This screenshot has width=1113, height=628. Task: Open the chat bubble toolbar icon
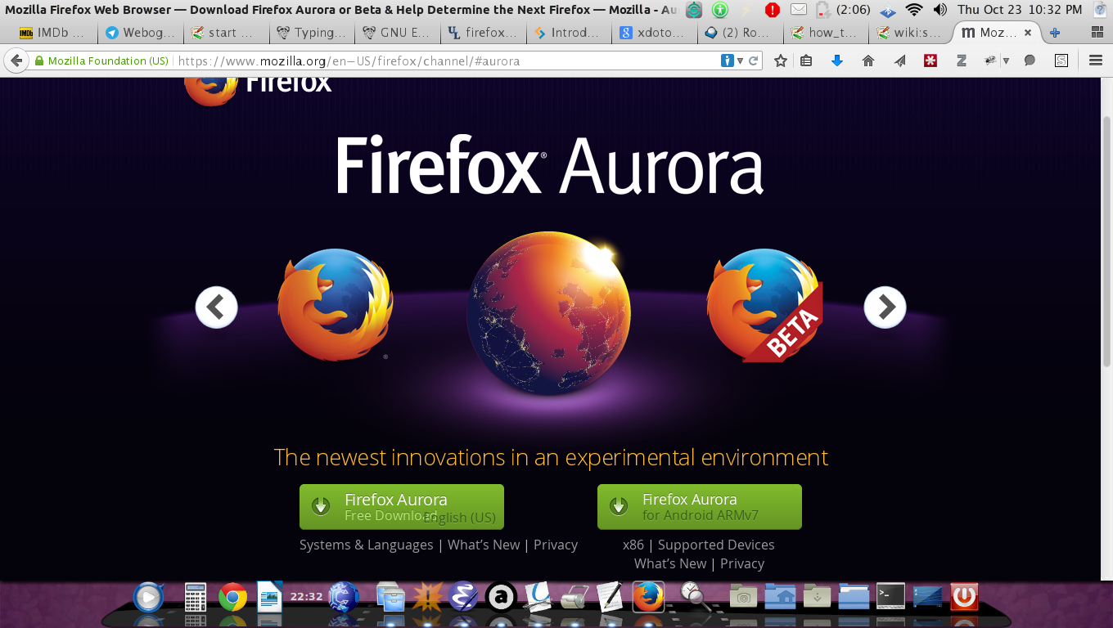click(x=1030, y=61)
